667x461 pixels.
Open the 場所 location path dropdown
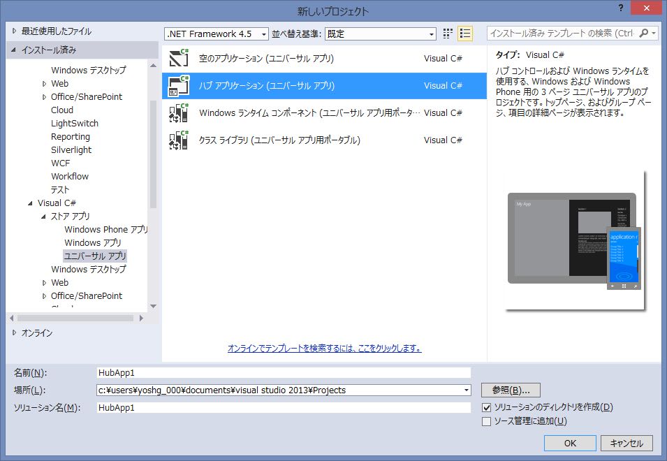point(466,390)
